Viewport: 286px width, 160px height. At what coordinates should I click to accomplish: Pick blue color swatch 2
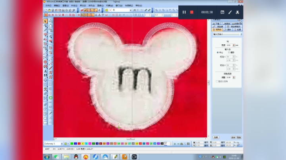[x=75, y=144]
